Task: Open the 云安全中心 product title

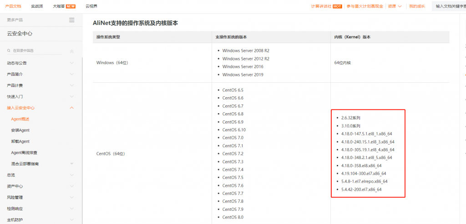Action: pos(20,34)
